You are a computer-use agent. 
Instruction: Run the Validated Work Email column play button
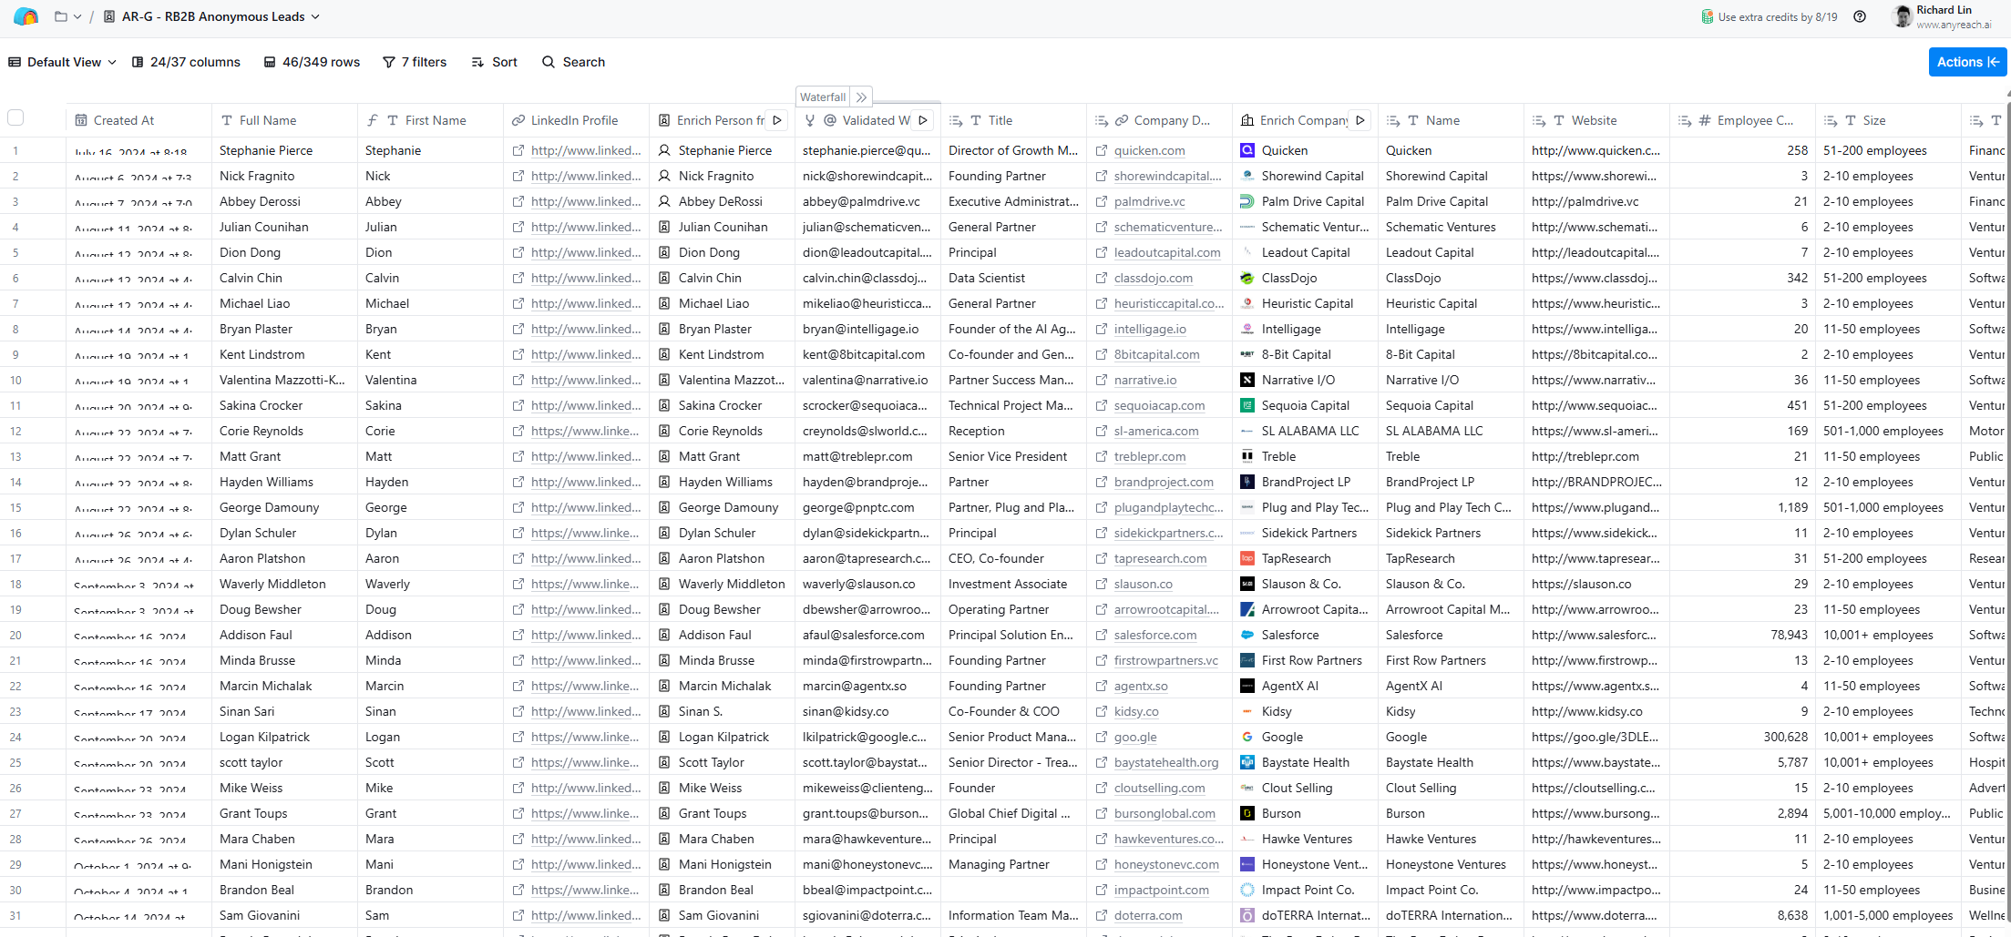pos(923,120)
